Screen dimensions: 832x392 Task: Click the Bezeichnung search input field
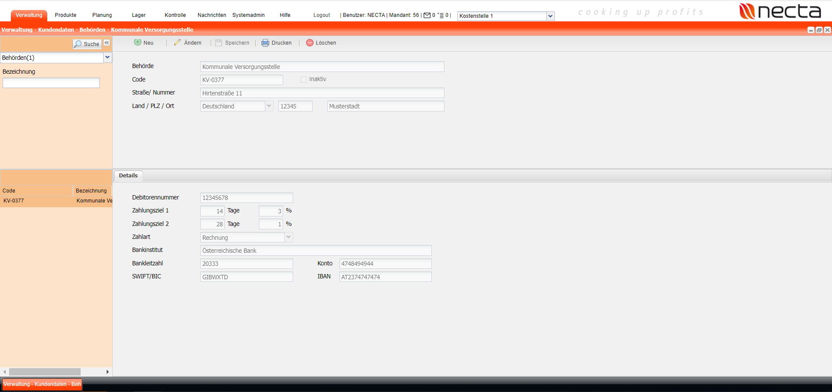tap(51, 83)
